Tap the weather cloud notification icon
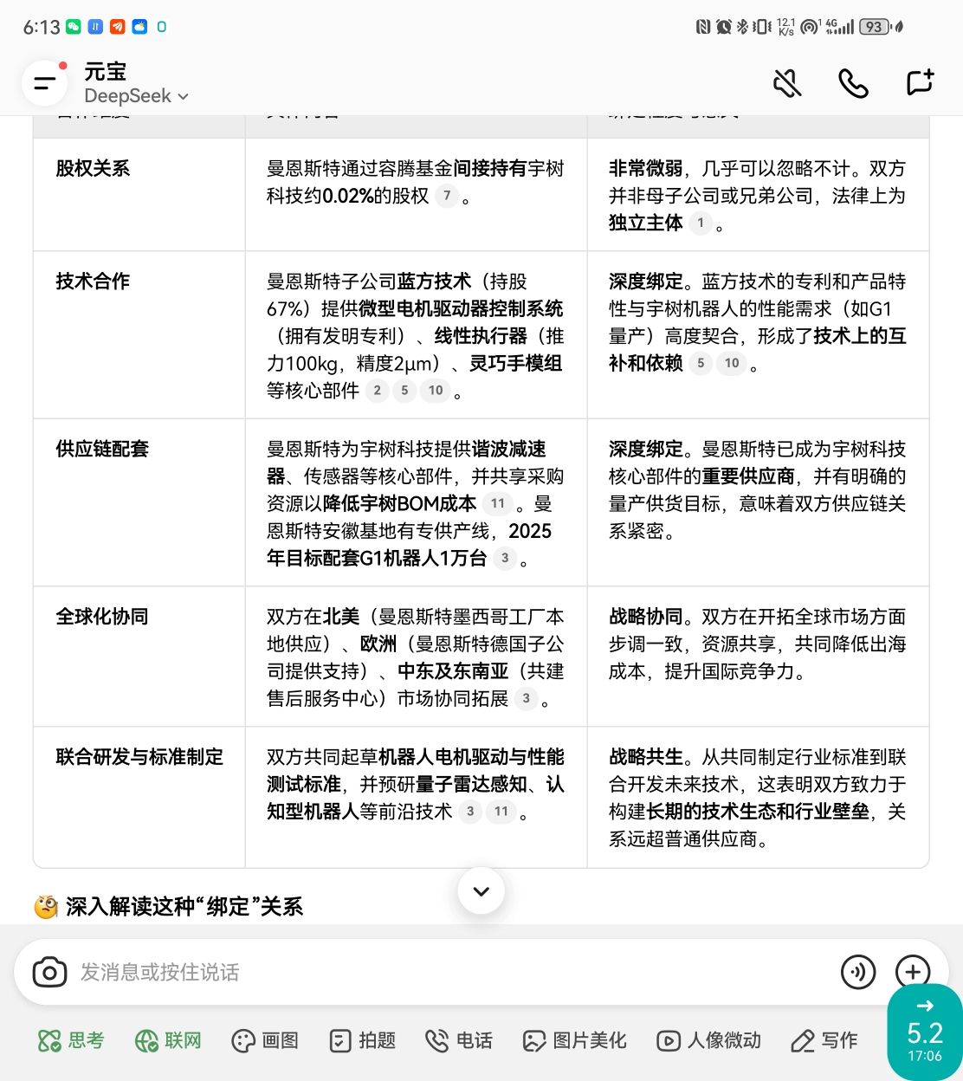This screenshot has width=963, height=1081. coord(139,27)
